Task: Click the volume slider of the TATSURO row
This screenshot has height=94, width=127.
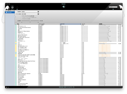Action: (108, 29)
